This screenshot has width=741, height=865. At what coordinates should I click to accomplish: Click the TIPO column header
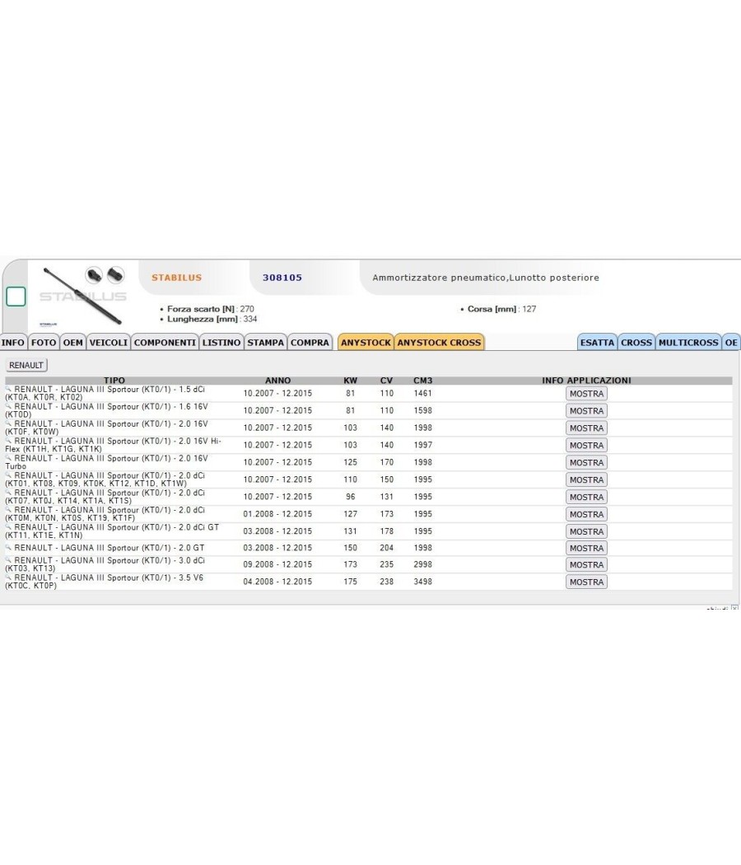pyautogui.click(x=114, y=380)
